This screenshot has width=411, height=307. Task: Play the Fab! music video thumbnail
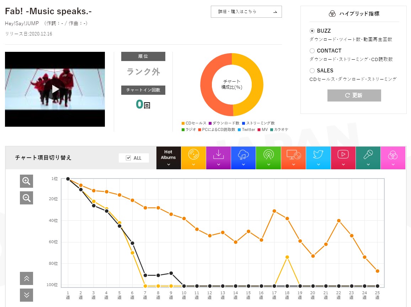pyautogui.click(x=55, y=89)
